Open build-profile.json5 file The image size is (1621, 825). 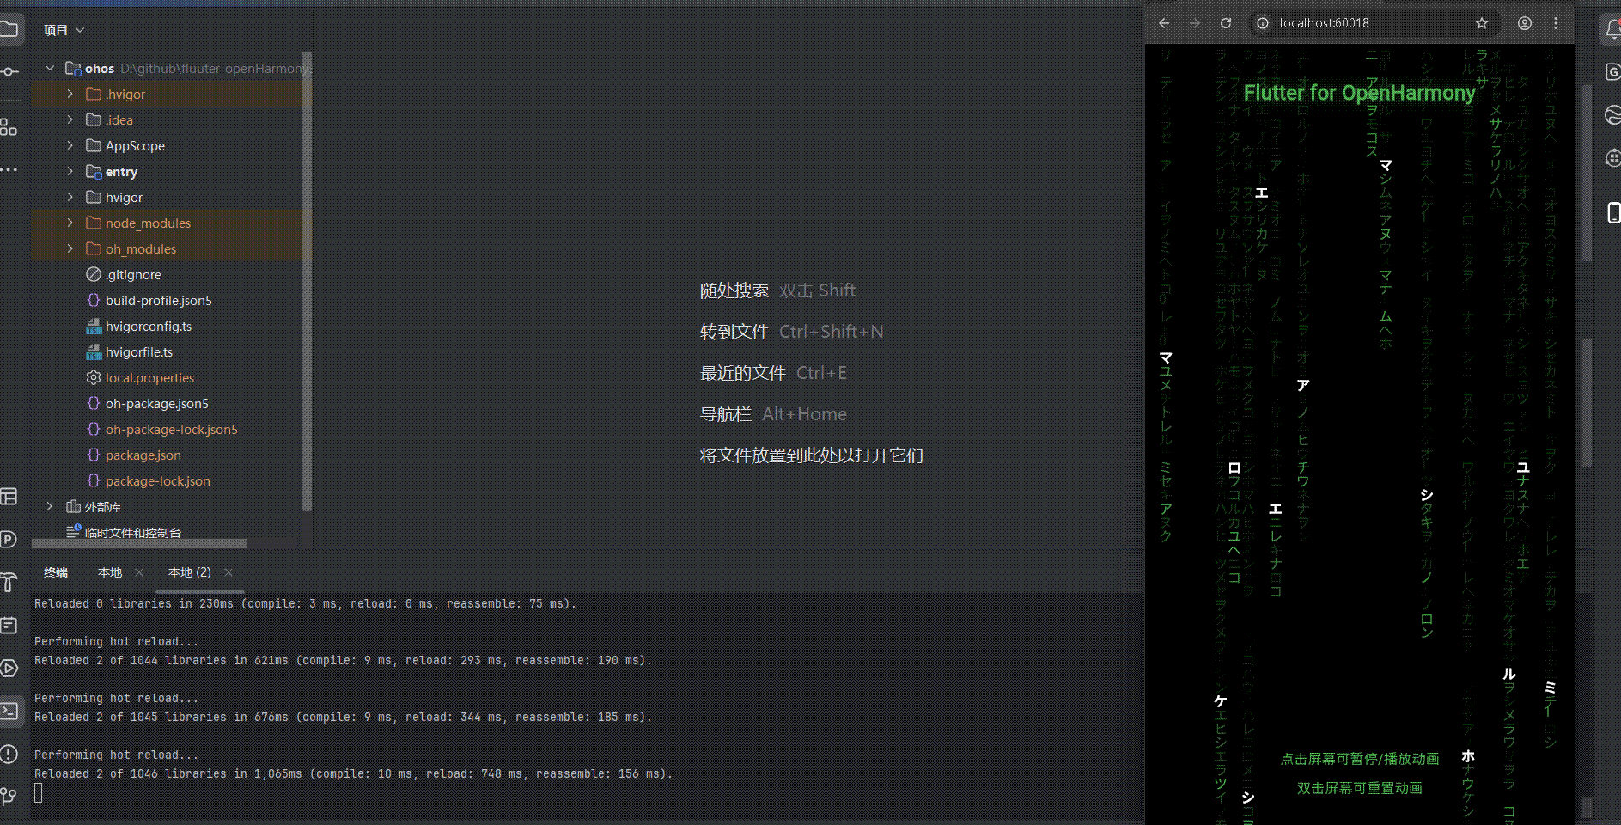click(159, 300)
